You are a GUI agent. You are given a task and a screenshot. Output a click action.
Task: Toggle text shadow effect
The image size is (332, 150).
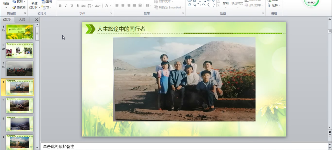coord(78,6)
